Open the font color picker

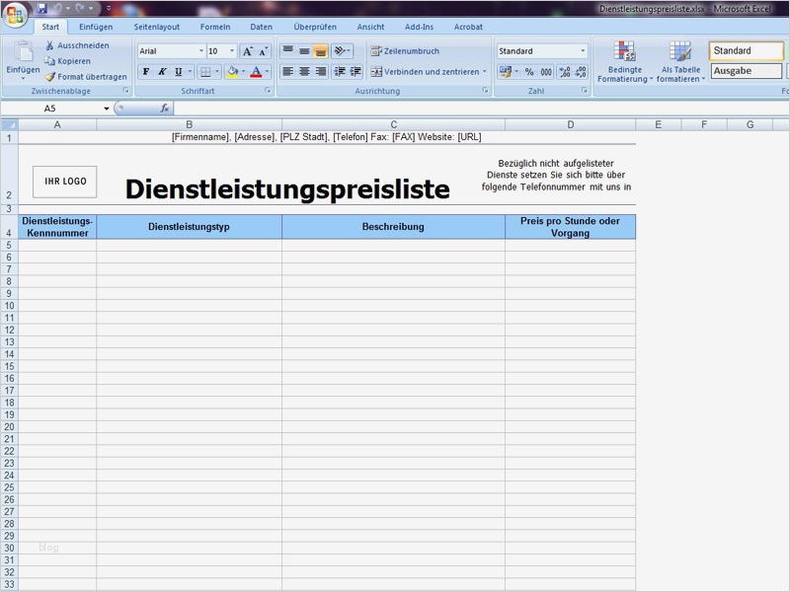[x=256, y=71]
